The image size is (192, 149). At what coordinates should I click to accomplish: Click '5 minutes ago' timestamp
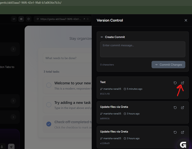point(134,89)
